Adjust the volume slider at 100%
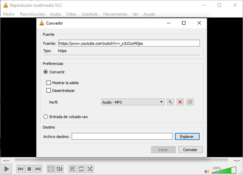The width and height of the screenshot is (243, 175). point(224,170)
